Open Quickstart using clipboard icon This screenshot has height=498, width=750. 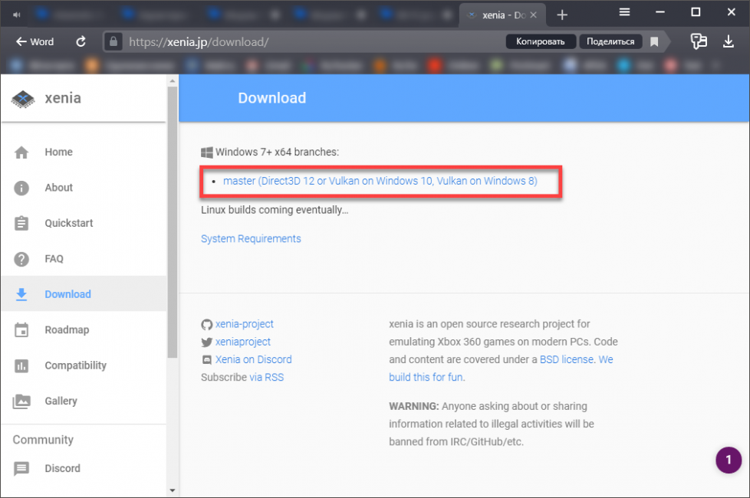coord(21,224)
